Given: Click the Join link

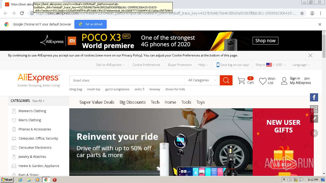Looking at the screenshot, I should pyautogui.click(x=307, y=79).
